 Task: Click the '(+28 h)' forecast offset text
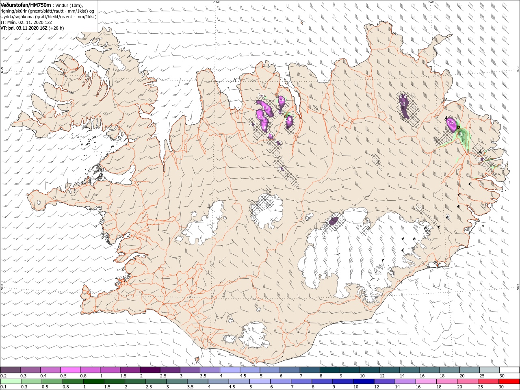coord(56,28)
